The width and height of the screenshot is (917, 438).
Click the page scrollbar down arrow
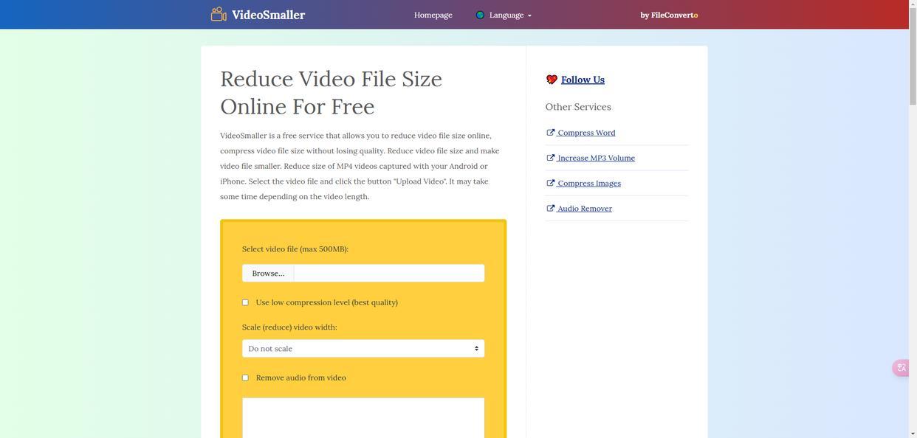[x=913, y=434]
